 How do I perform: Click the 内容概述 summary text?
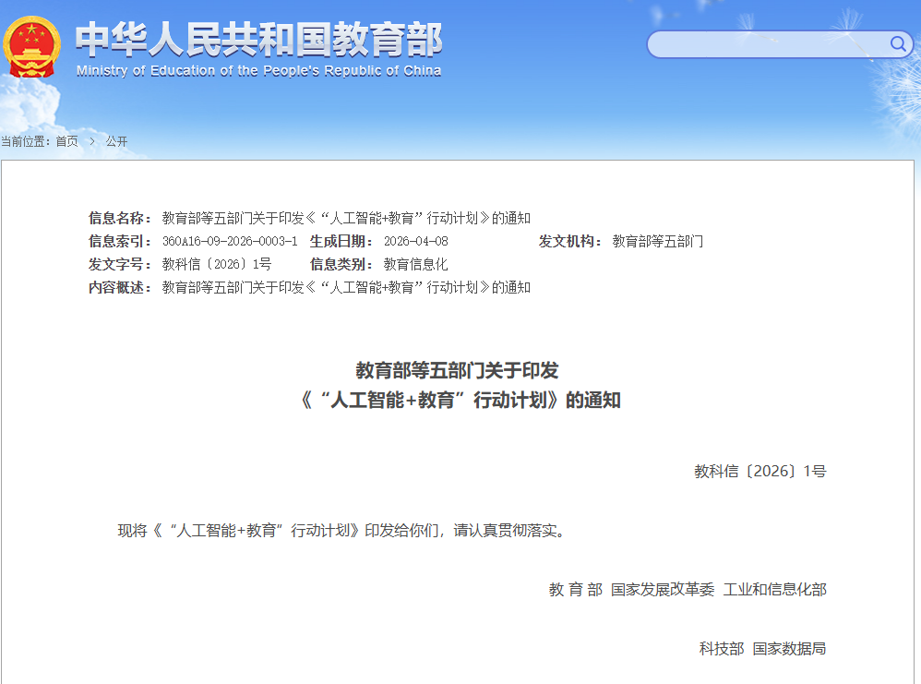(x=346, y=287)
